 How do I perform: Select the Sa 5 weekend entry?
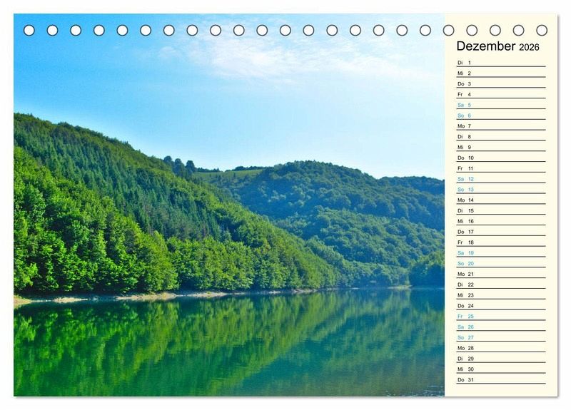point(500,105)
